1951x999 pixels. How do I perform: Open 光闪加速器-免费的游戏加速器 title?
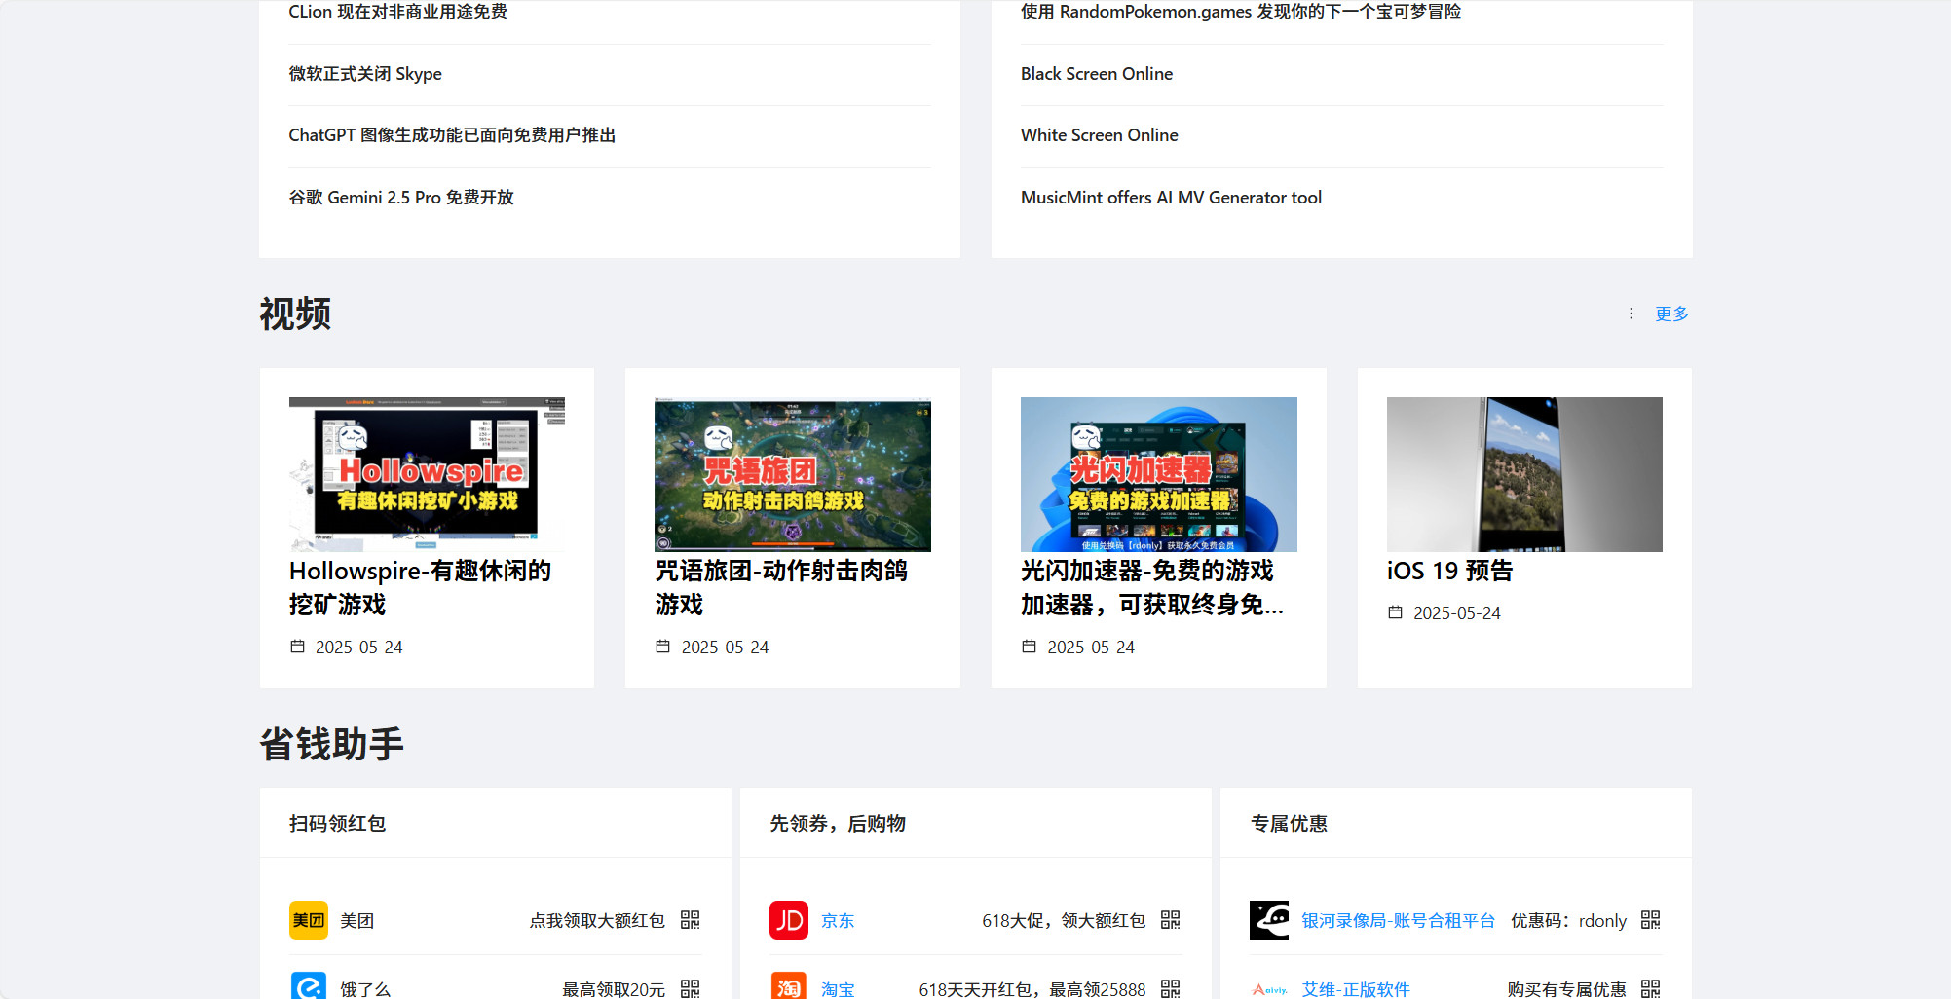click(x=1152, y=587)
